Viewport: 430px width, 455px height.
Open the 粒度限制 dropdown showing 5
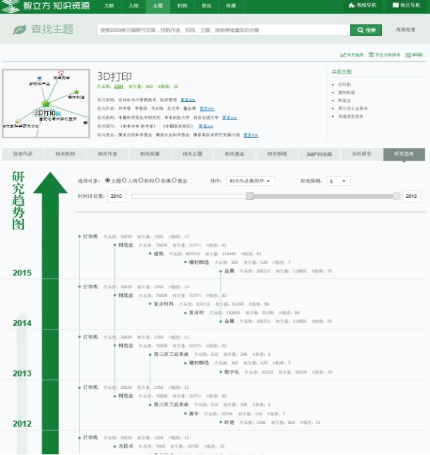click(338, 181)
